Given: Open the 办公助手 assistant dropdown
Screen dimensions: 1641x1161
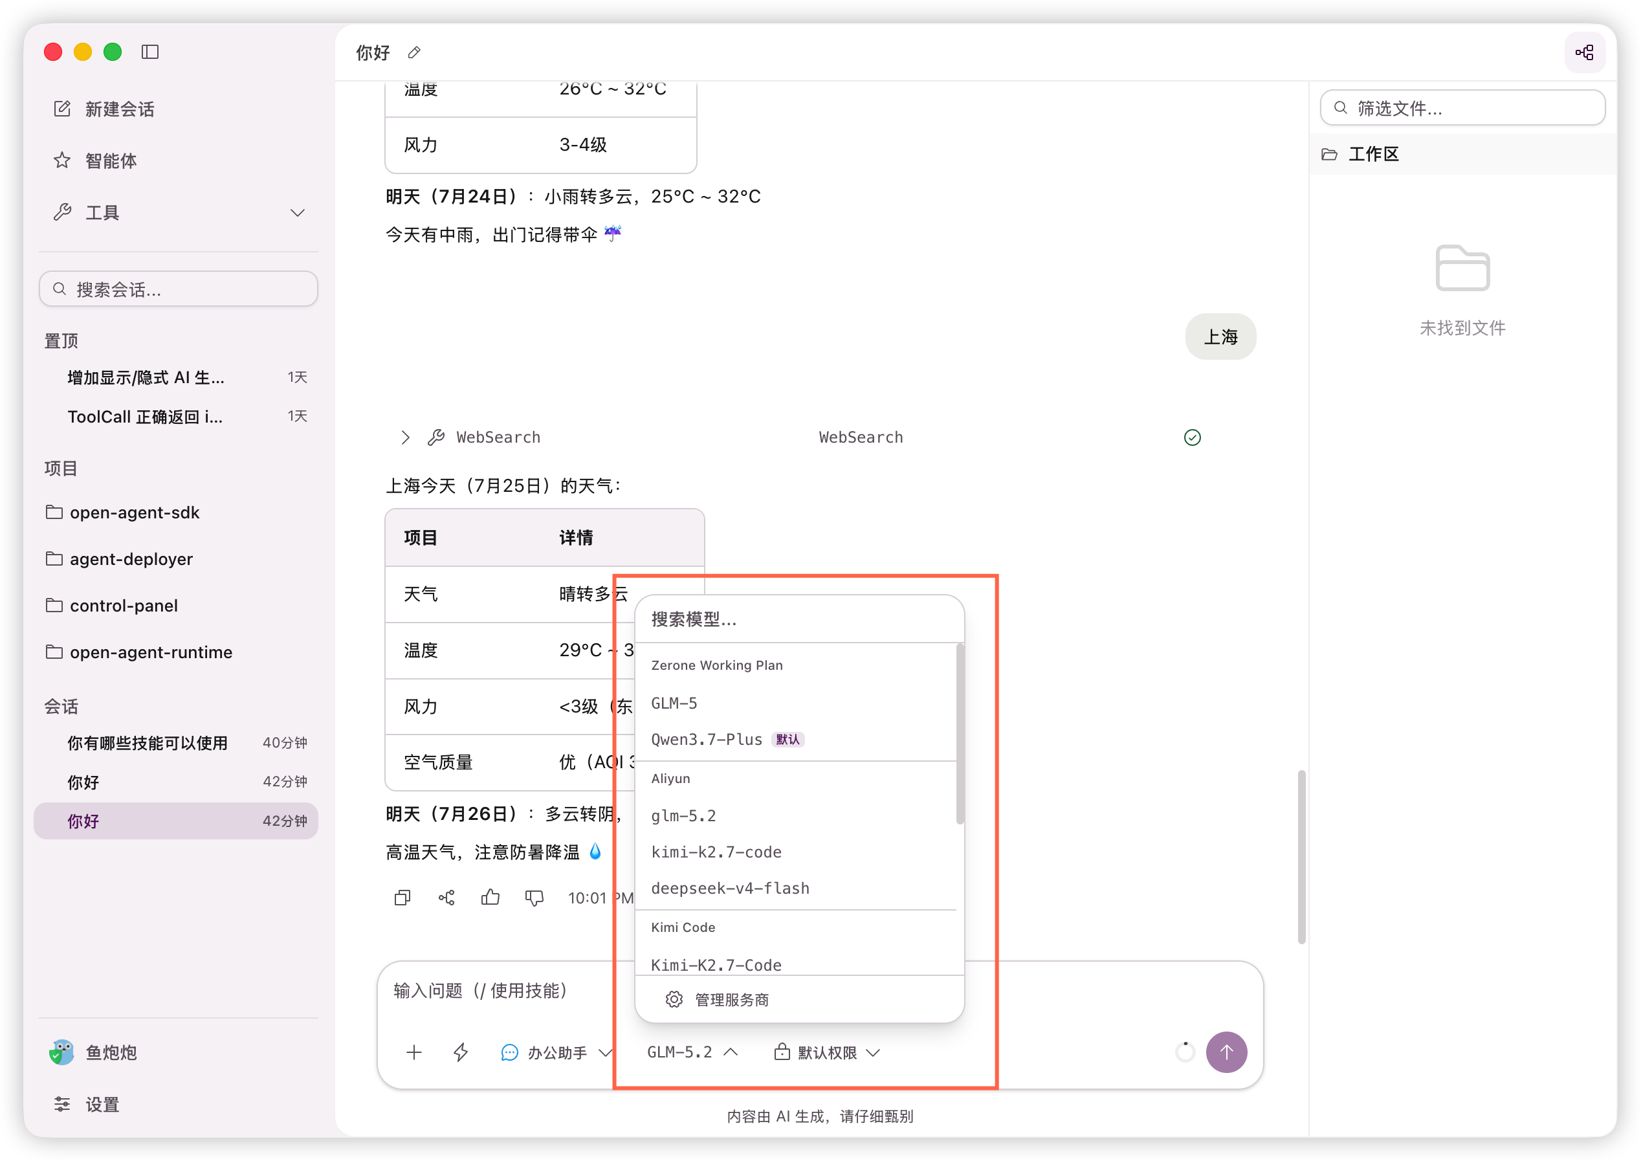Looking at the screenshot, I should pos(556,1052).
